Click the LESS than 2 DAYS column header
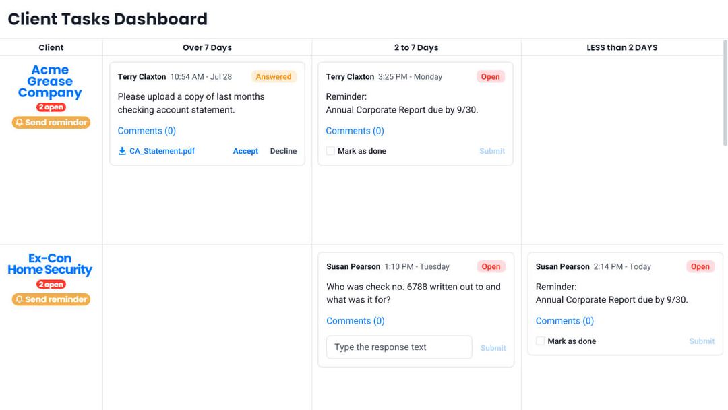Viewport: 728px width, 410px height. 622,47
